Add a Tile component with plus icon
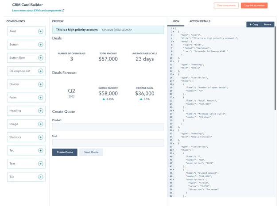This screenshot has width=279, height=206. coord(41,177)
